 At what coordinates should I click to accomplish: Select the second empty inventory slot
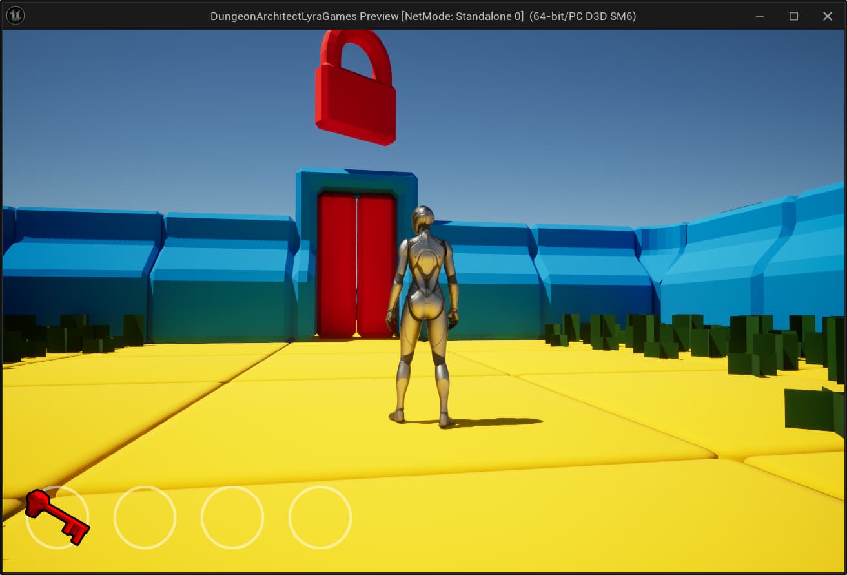coord(145,517)
